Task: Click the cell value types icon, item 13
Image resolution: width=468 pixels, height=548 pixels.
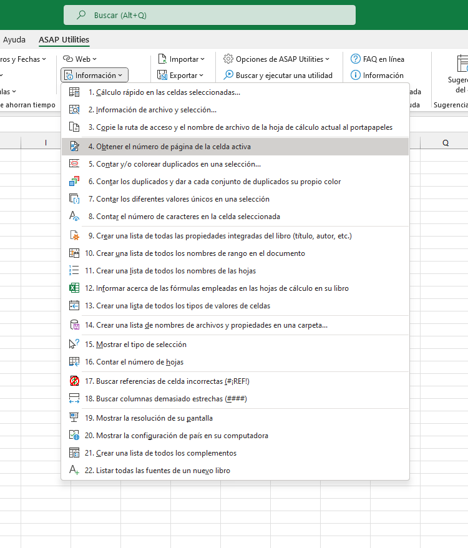Action: point(74,305)
